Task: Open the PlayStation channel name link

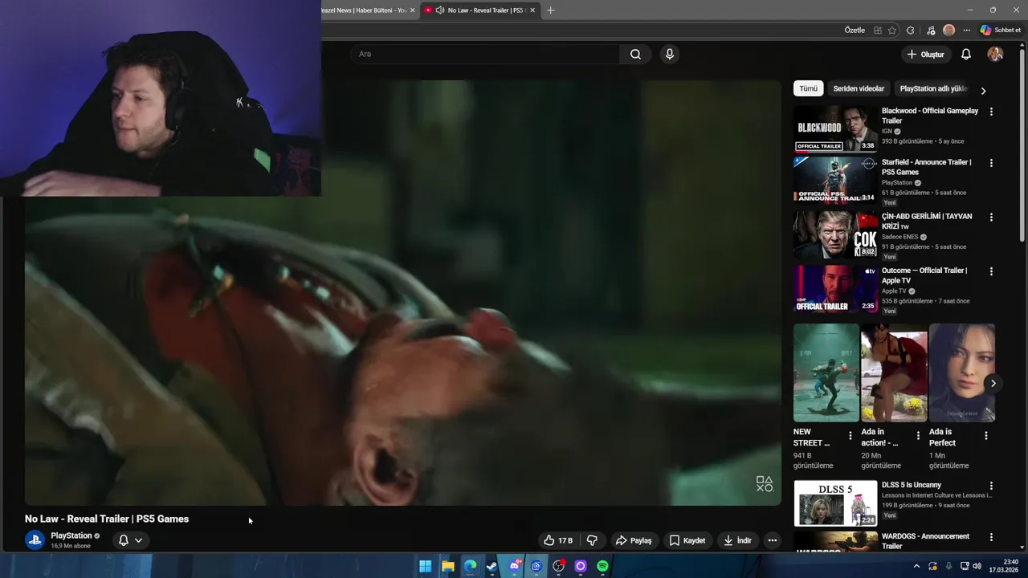Action: click(x=71, y=535)
